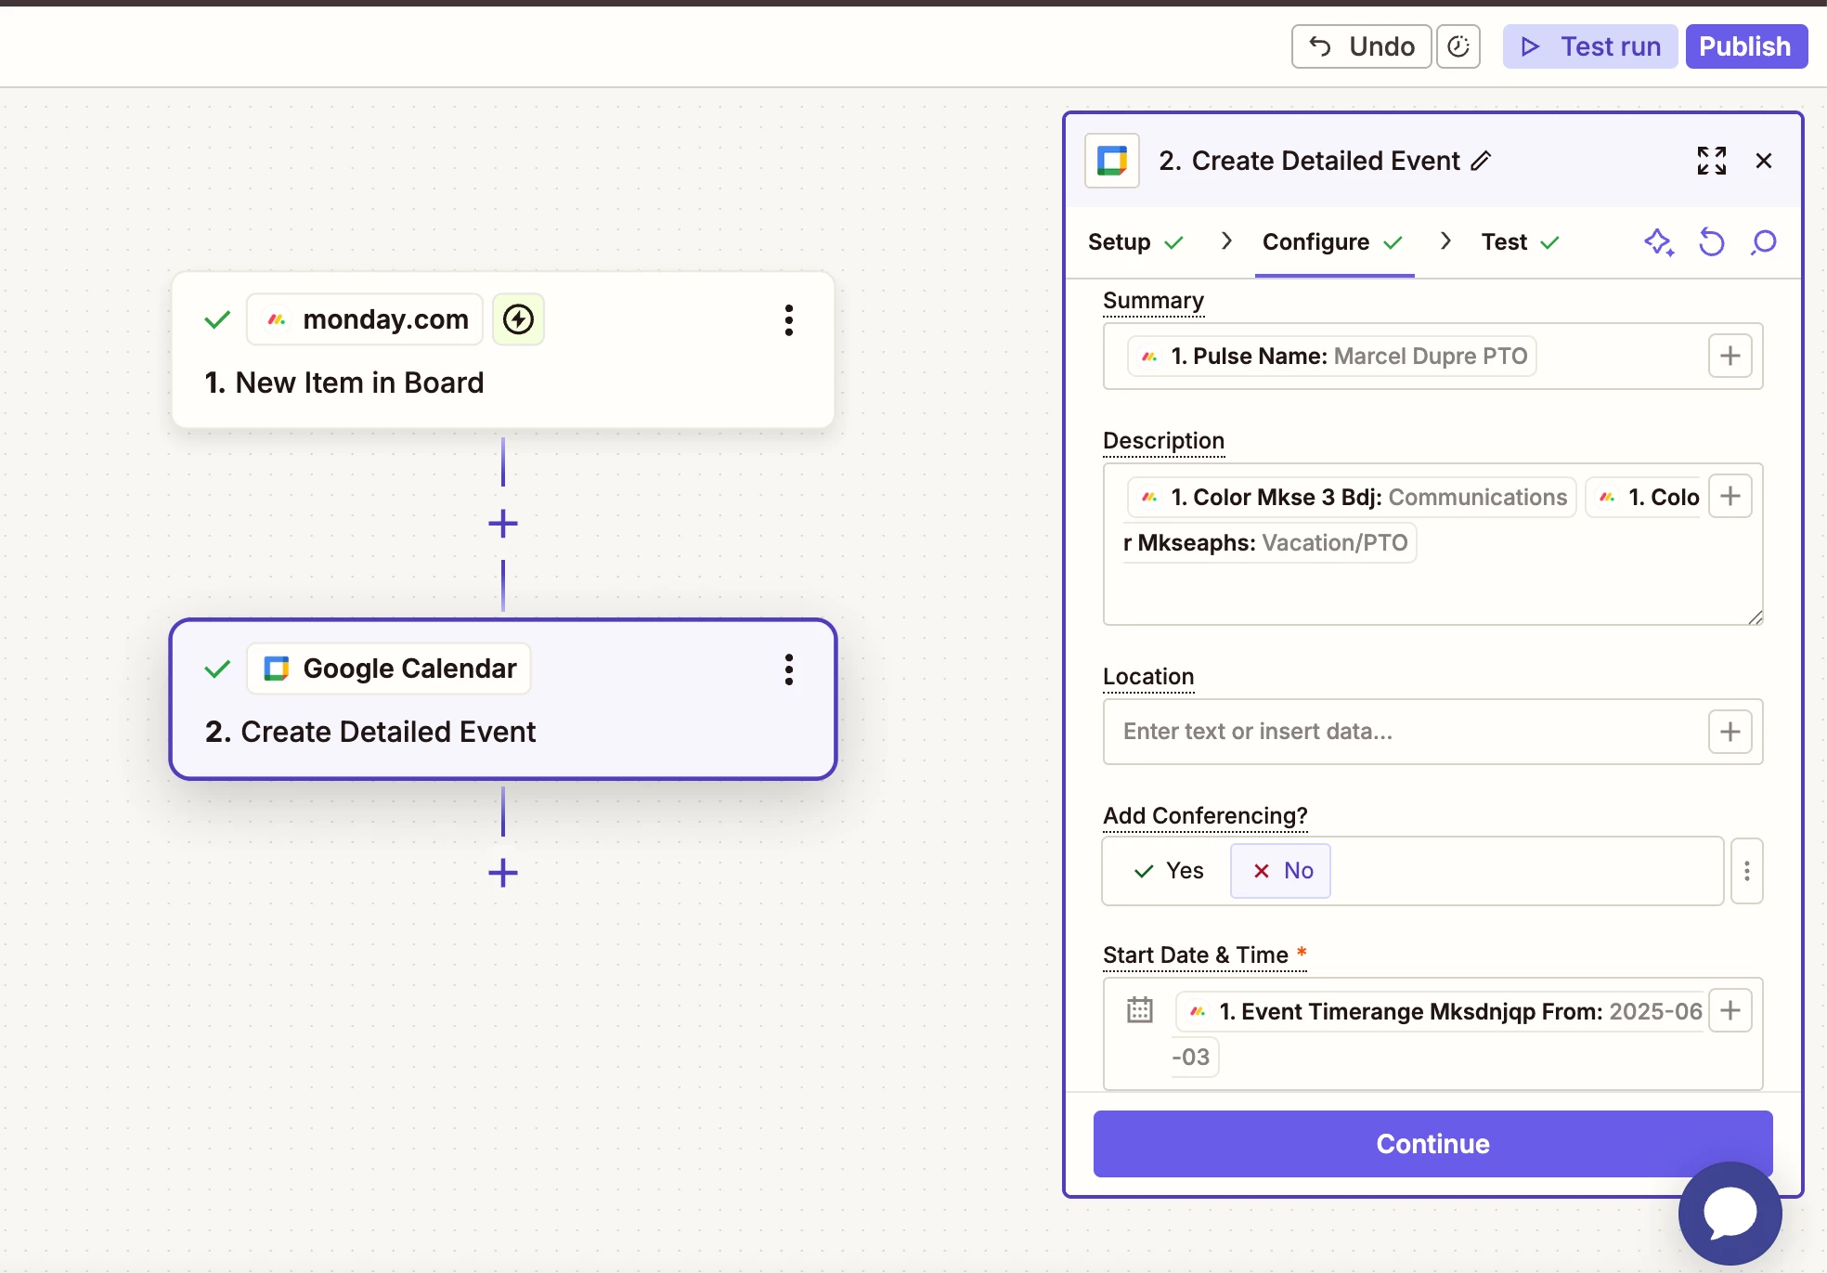Click the Continue button
The image size is (1827, 1273).
1433,1144
